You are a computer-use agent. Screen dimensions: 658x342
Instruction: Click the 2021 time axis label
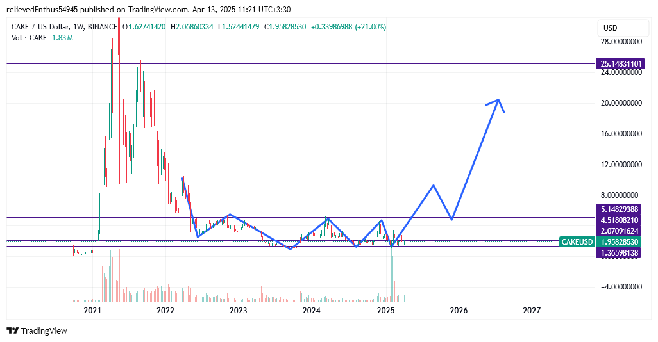click(x=92, y=310)
